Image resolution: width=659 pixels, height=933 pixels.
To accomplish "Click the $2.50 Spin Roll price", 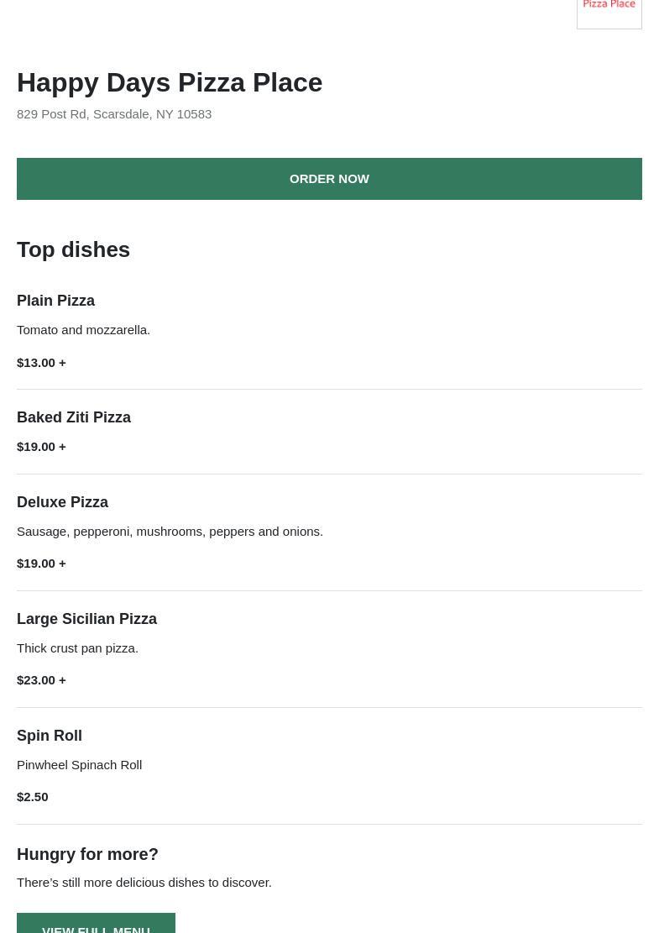I will coord(32,796).
